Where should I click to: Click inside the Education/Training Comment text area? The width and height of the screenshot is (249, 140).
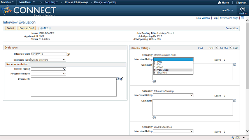193,107
